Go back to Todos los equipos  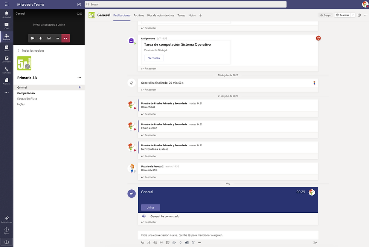coord(31,51)
